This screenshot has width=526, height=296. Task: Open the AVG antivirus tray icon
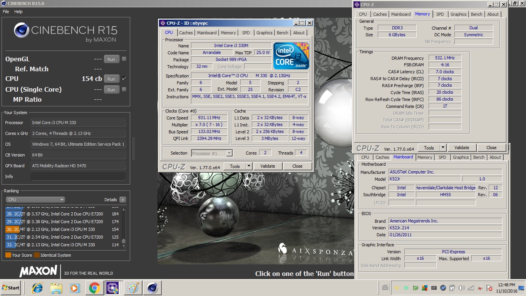pyautogui.click(x=425, y=288)
